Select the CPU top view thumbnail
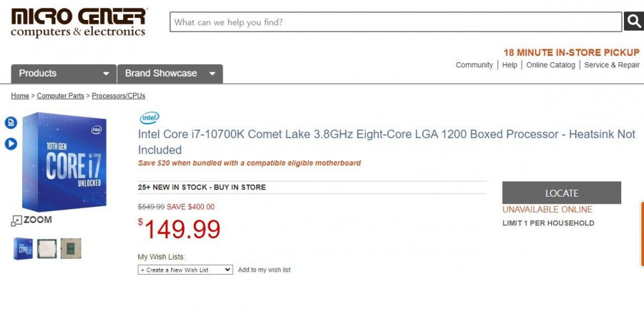This screenshot has height=329, width=644. point(47,248)
